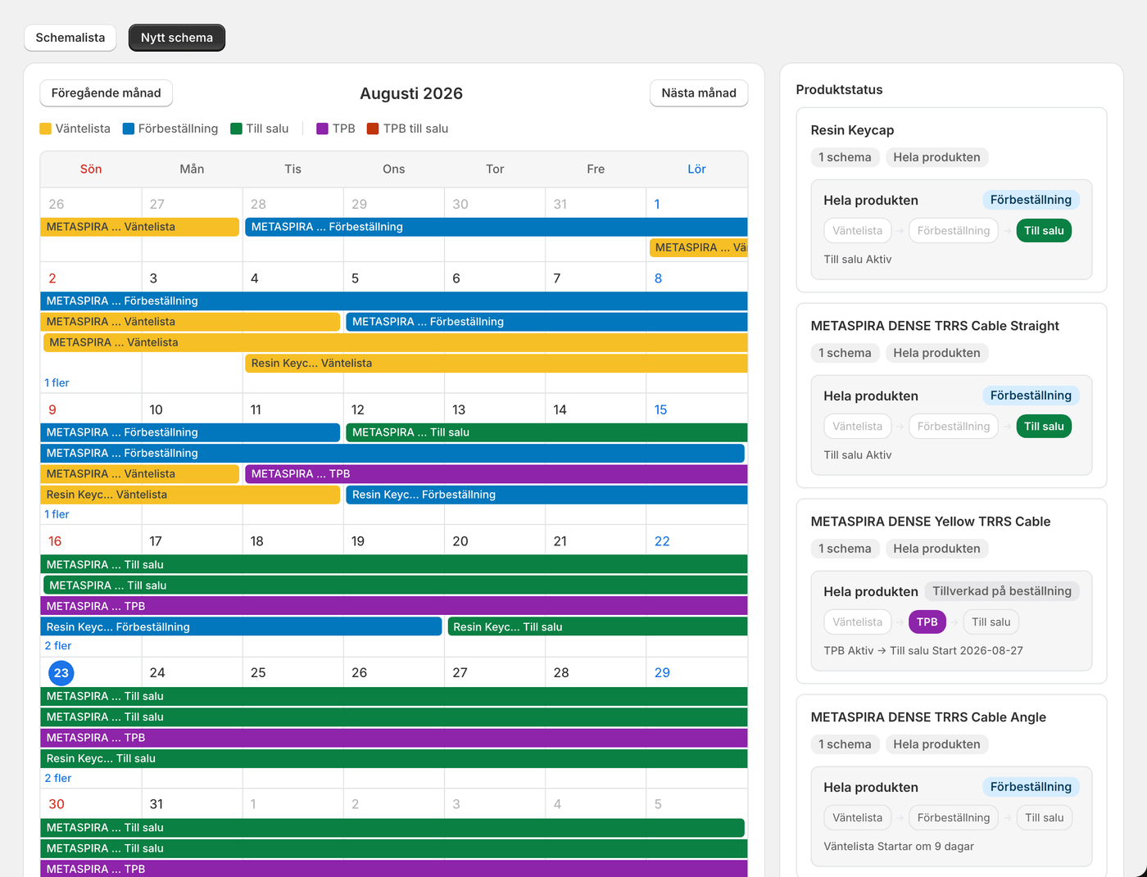
Task: Open METASPIRA DENSE TRRS Cable Straight product
Action: click(x=935, y=326)
